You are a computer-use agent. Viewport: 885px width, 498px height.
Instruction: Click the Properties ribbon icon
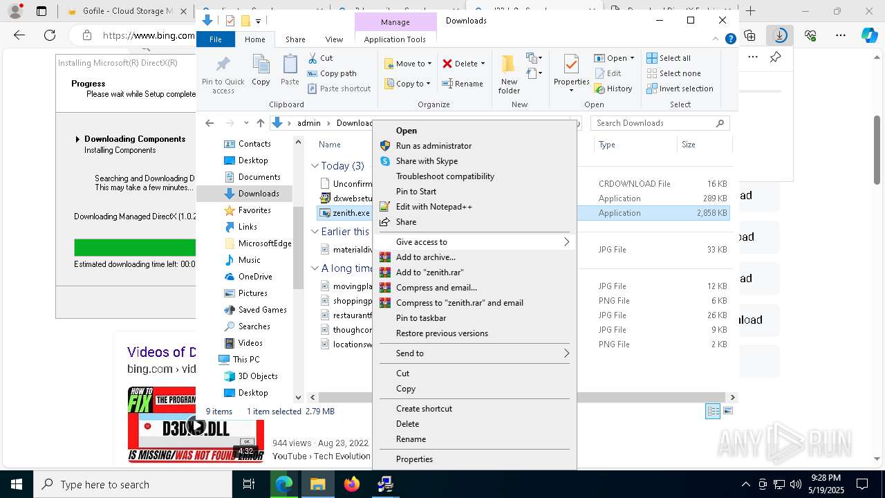pos(571,65)
